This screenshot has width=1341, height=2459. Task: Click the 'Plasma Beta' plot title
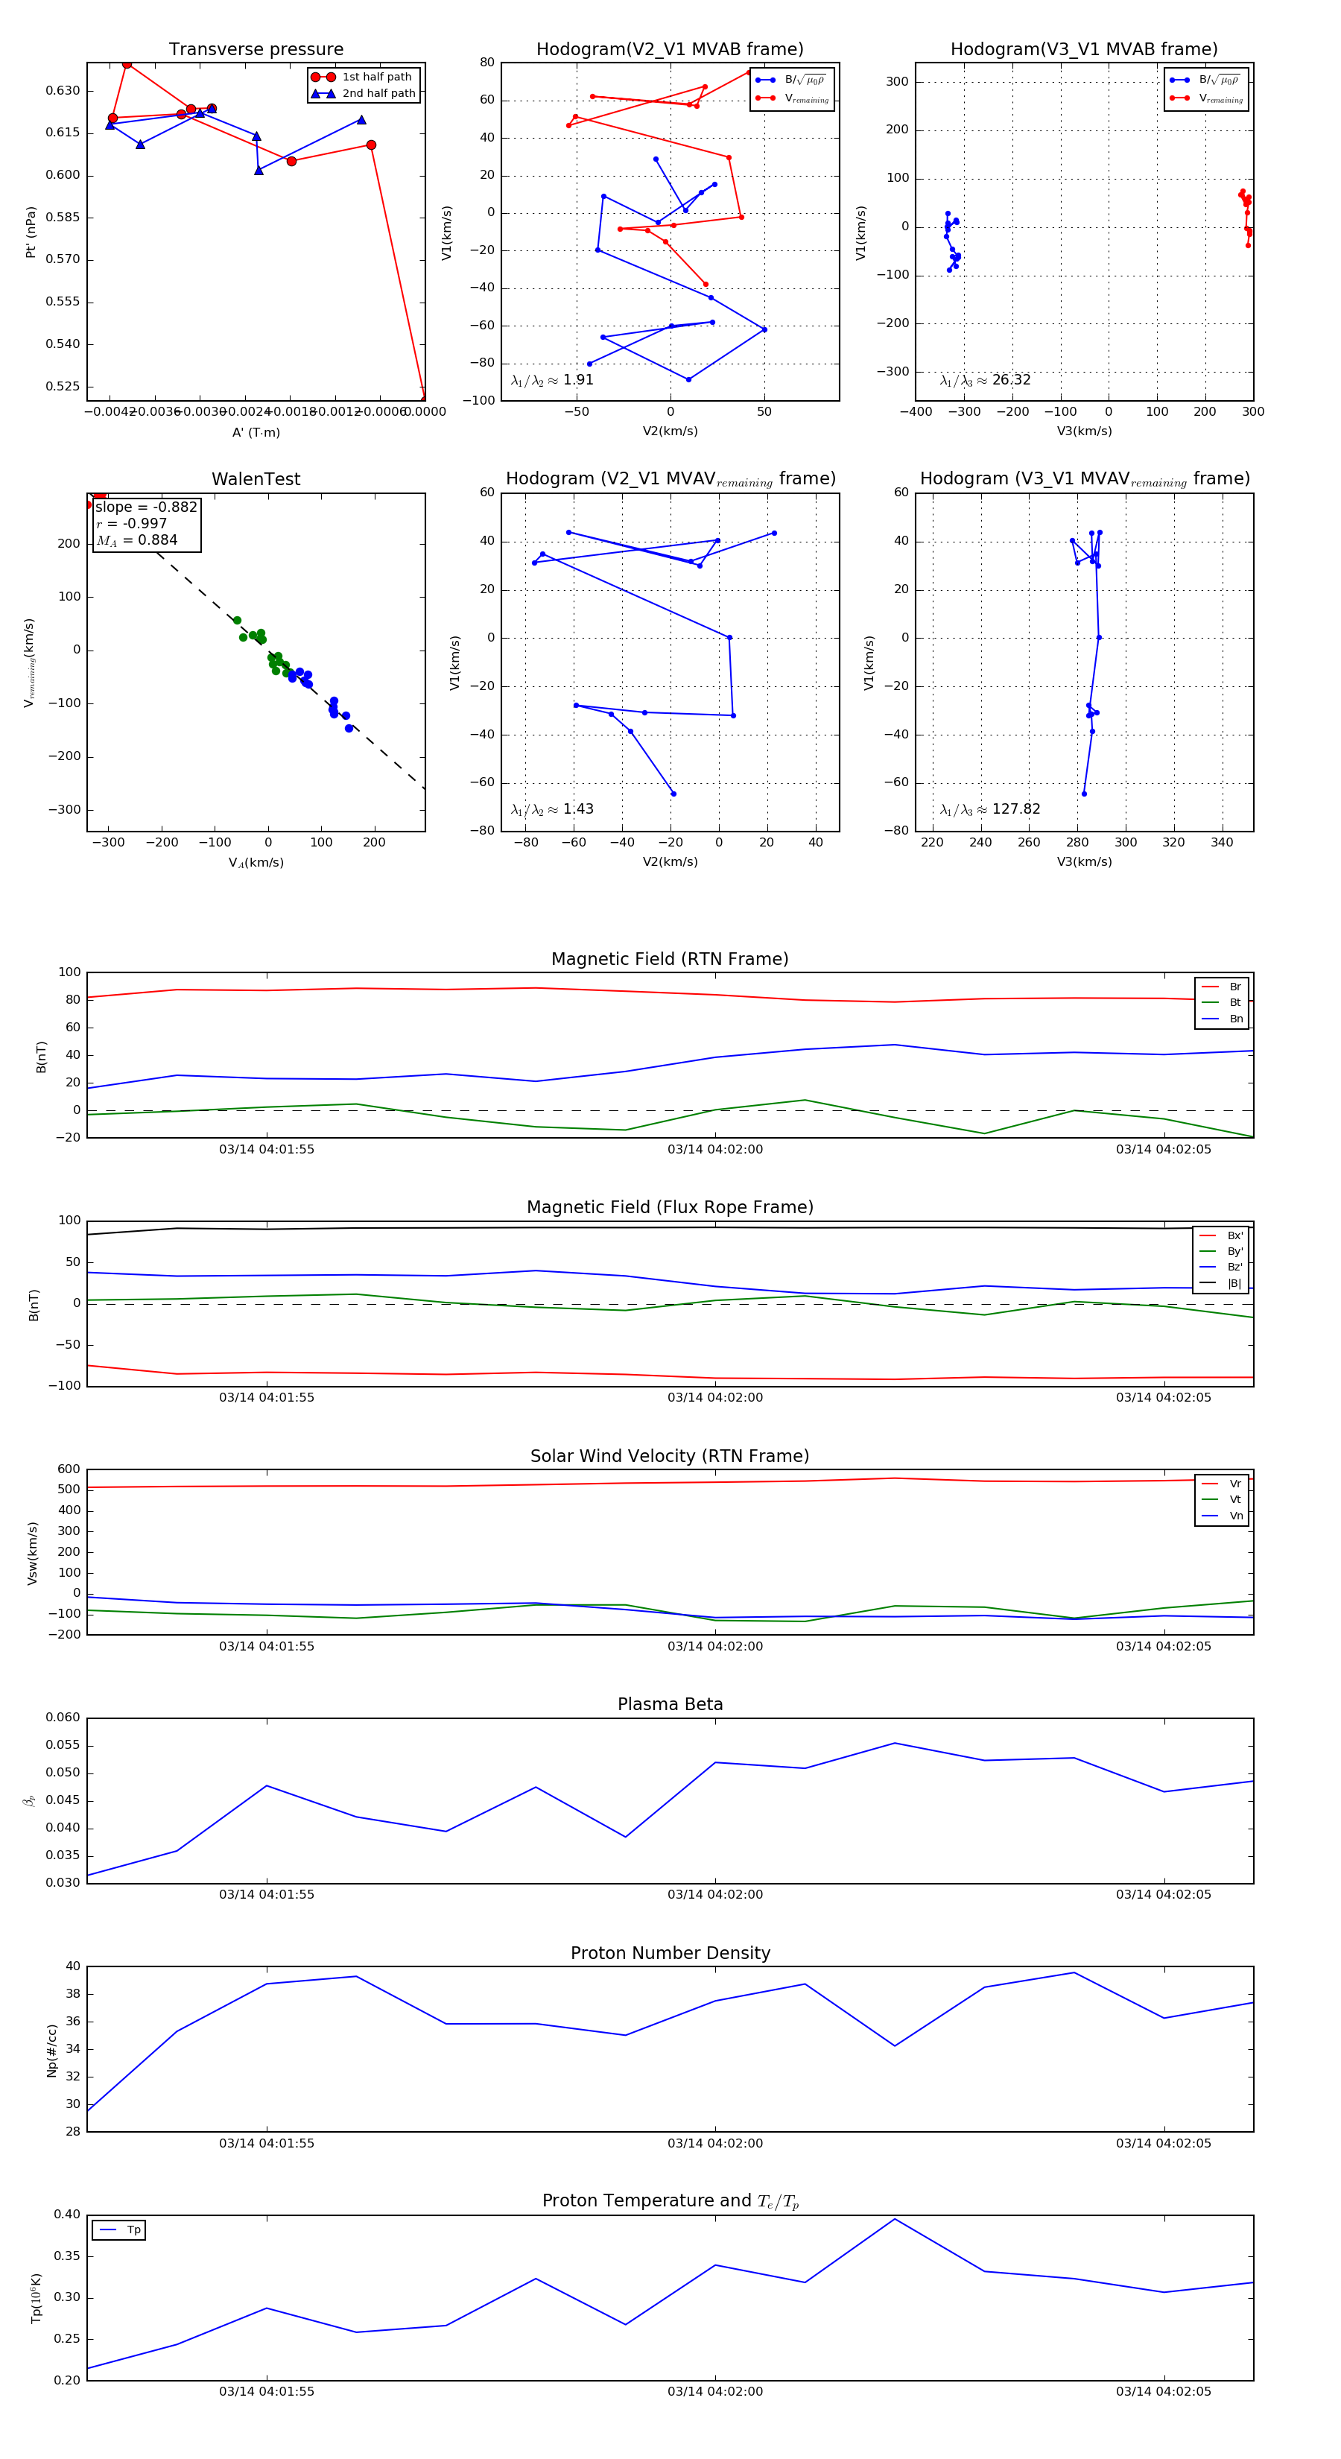pyautogui.click(x=670, y=1705)
